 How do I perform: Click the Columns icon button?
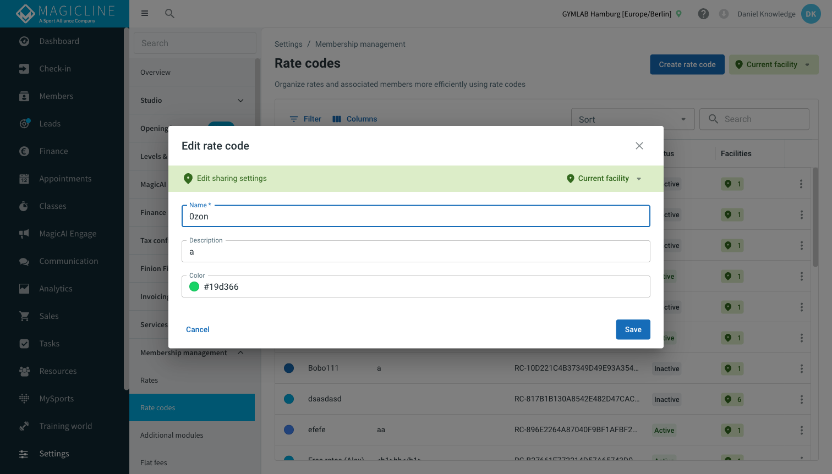click(x=355, y=119)
